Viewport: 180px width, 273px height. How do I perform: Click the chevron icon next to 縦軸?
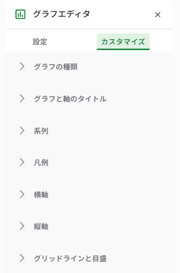click(22, 226)
